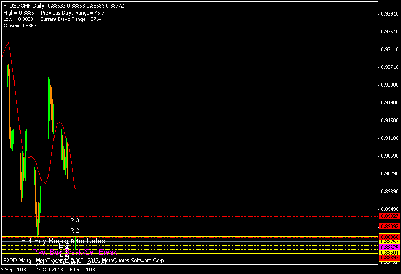
Task: Click the triangle arrow beside USDCHF,Daily
Action: click(5, 5)
